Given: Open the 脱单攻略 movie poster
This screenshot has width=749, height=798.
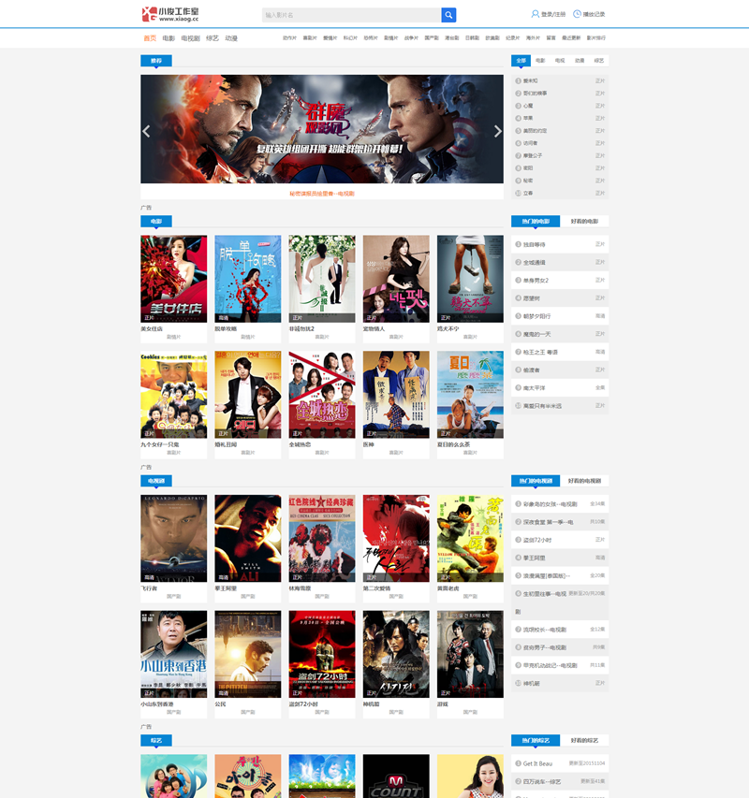Looking at the screenshot, I should [248, 279].
